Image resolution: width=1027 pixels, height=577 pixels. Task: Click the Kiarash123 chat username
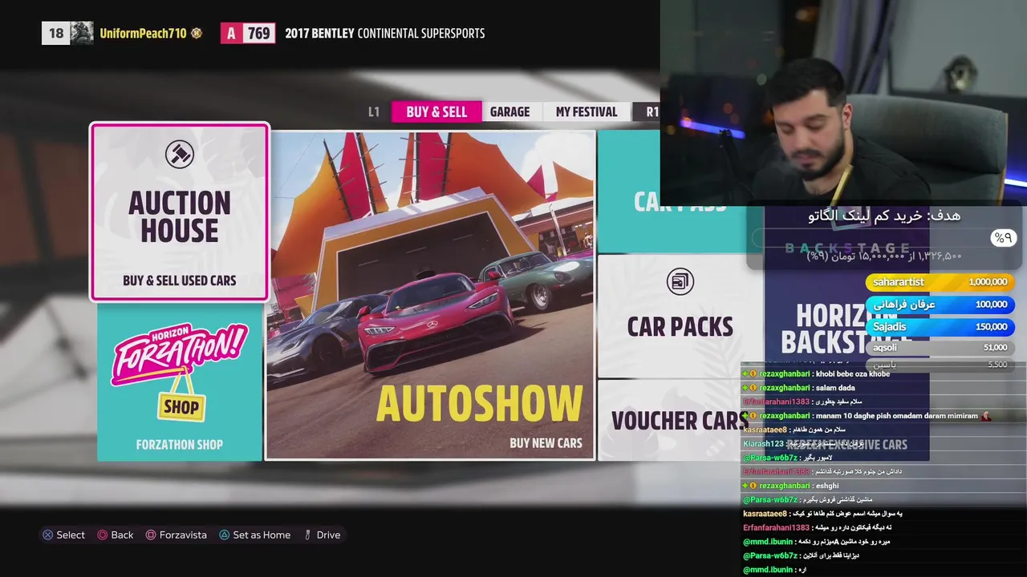click(x=763, y=444)
